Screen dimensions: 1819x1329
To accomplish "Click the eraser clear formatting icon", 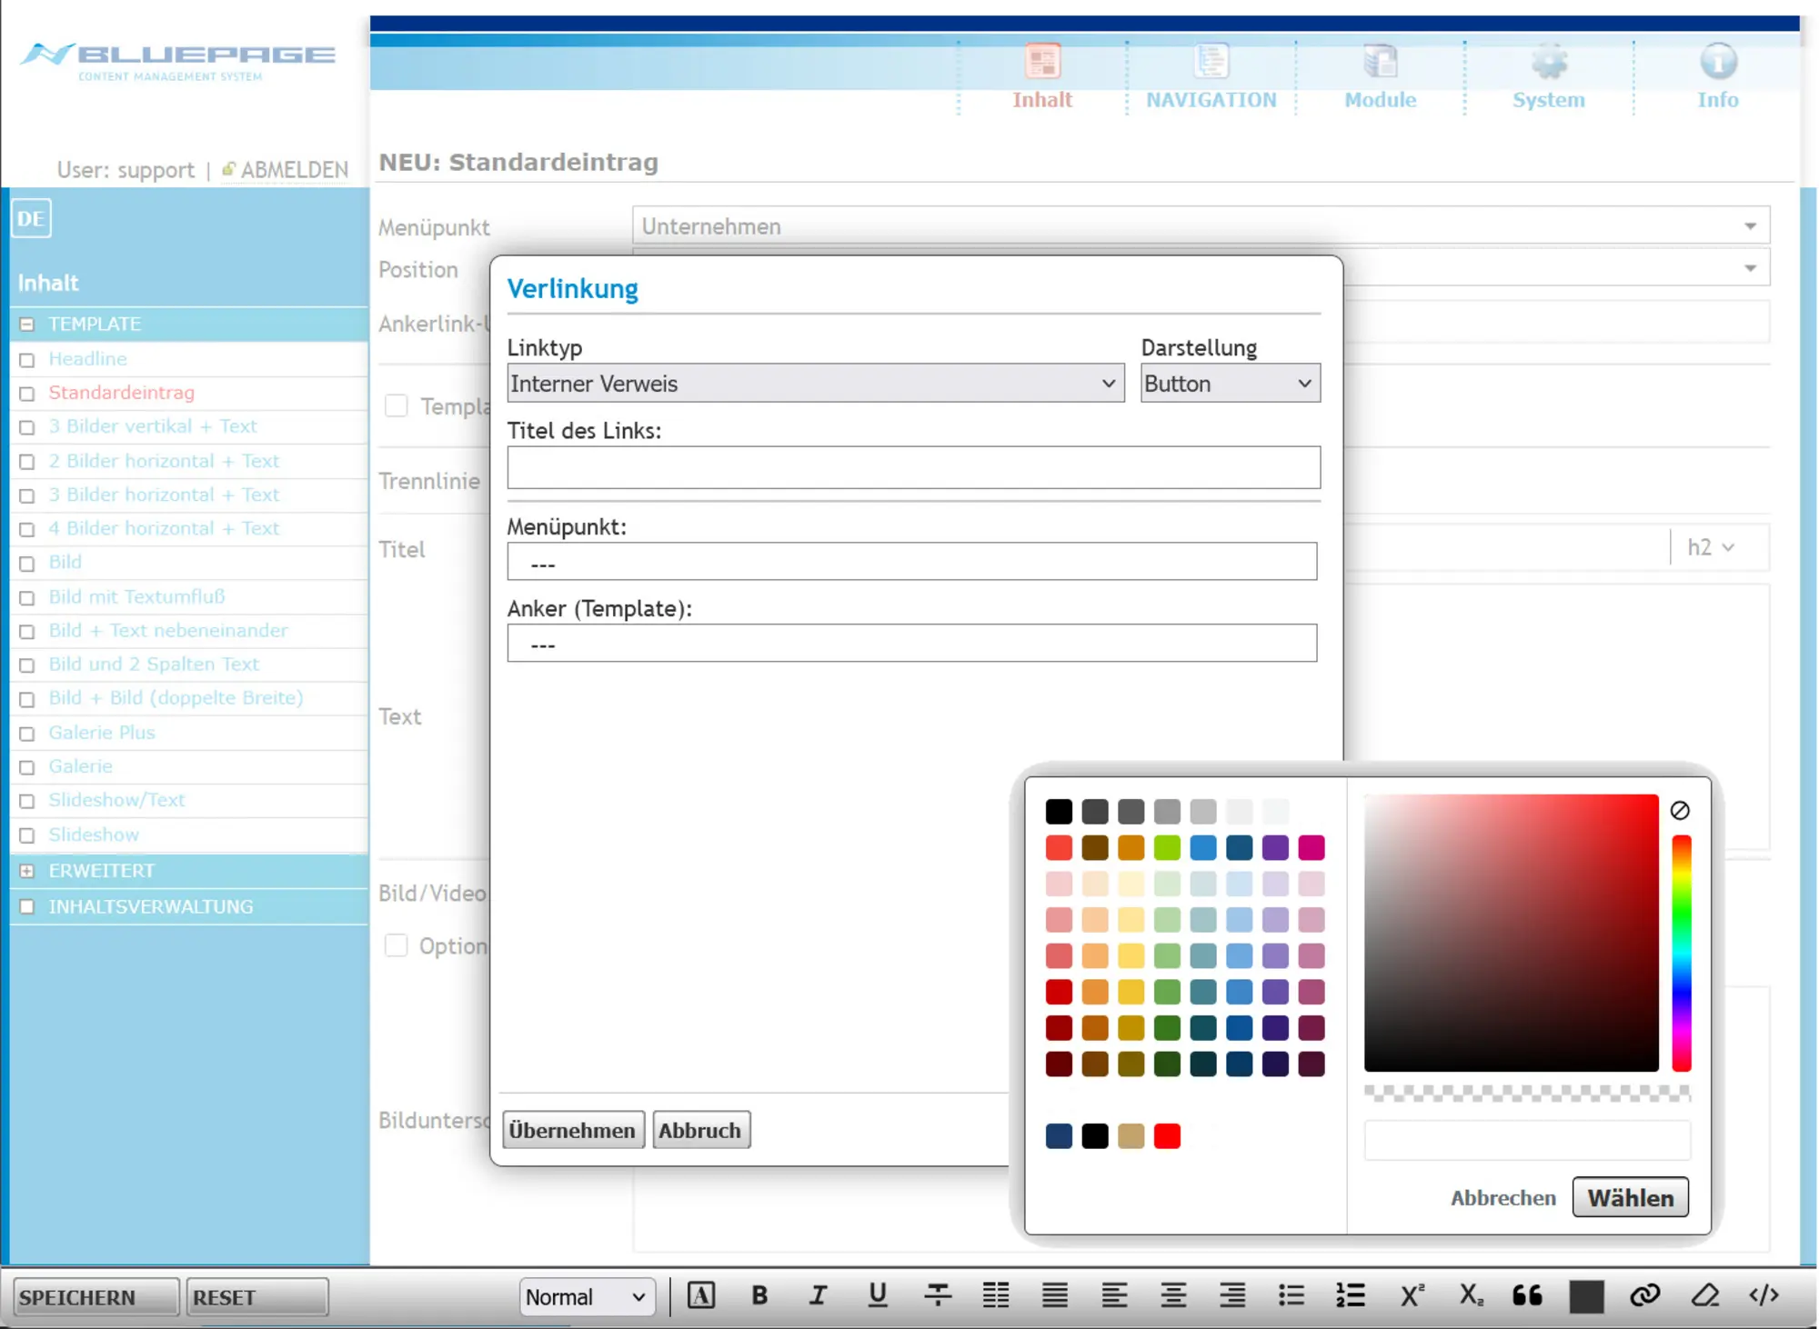I will (x=1704, y=1295).
